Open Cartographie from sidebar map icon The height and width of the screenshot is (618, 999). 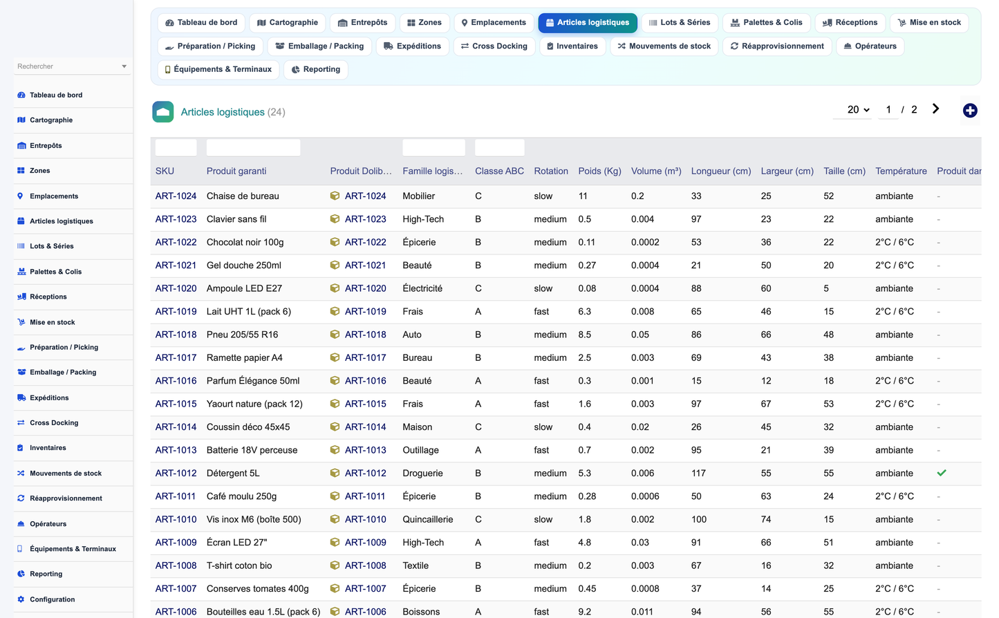point(21,120)
